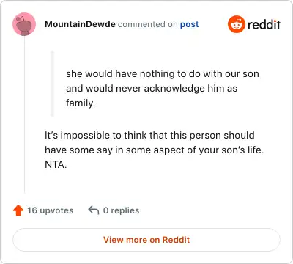Click the "commented on" gray text

(148, 24)
